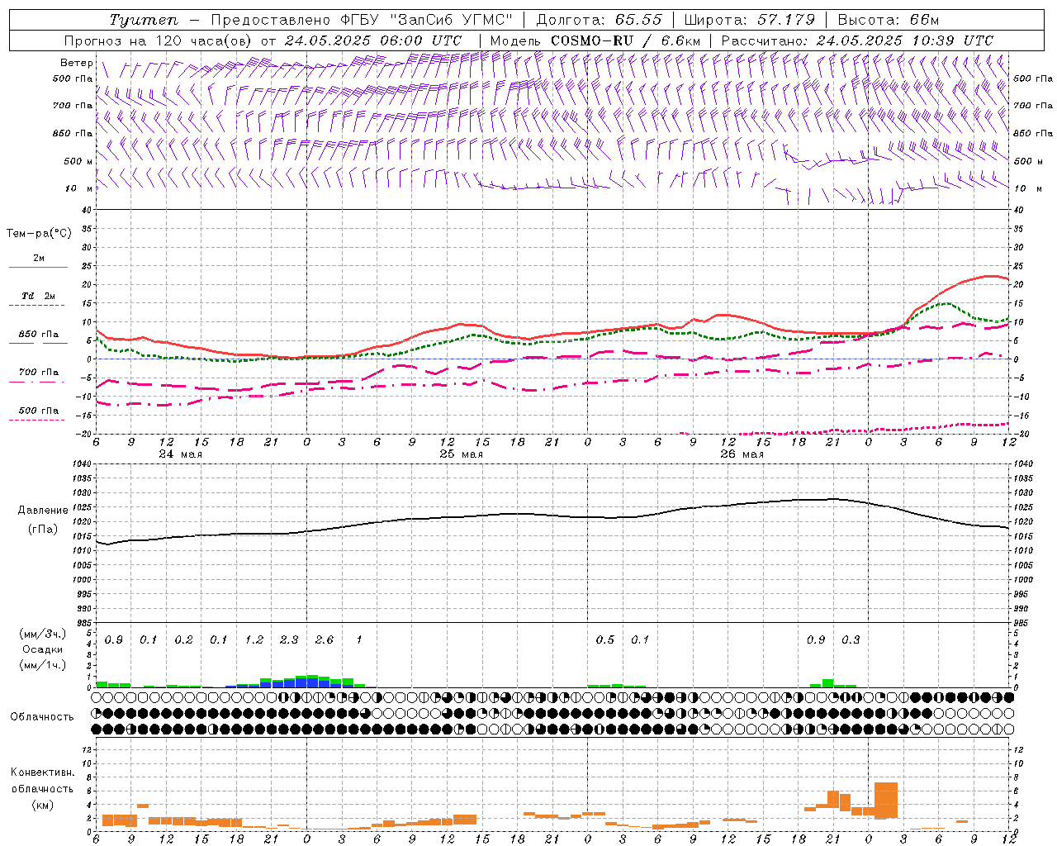The width and height of the screenshot is (1057, 846).
Task: Click the "Облачность" cloudiness label
Action: [42, 717]
